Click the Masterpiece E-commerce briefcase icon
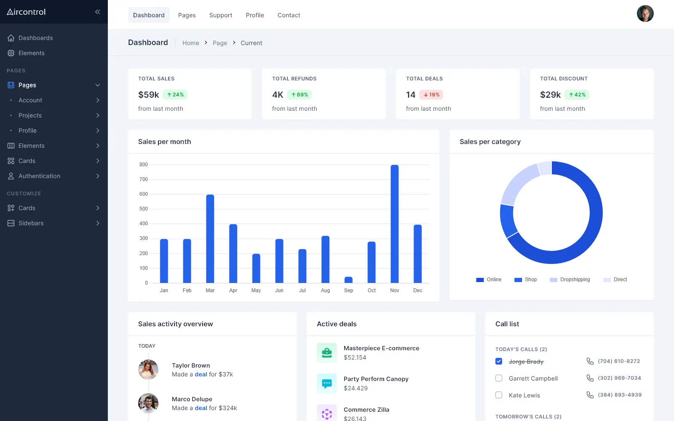674x421 pixels. pos(327,353)
